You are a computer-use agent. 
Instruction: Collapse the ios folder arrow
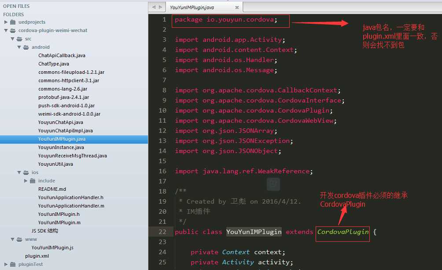pos(19,172)
